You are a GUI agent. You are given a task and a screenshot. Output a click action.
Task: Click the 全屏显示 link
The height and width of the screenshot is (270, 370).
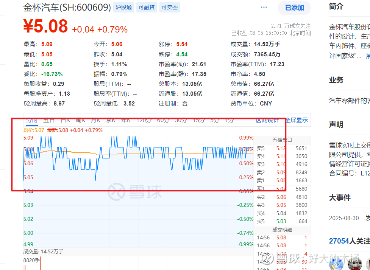point(297,120)
